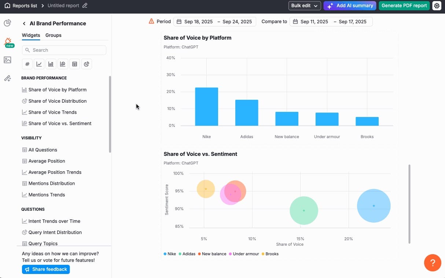Image resolution: width=445 pixels, height=278 pixels.
Task: Select the line chart widget type filter
Action: (x=39, y=64)
